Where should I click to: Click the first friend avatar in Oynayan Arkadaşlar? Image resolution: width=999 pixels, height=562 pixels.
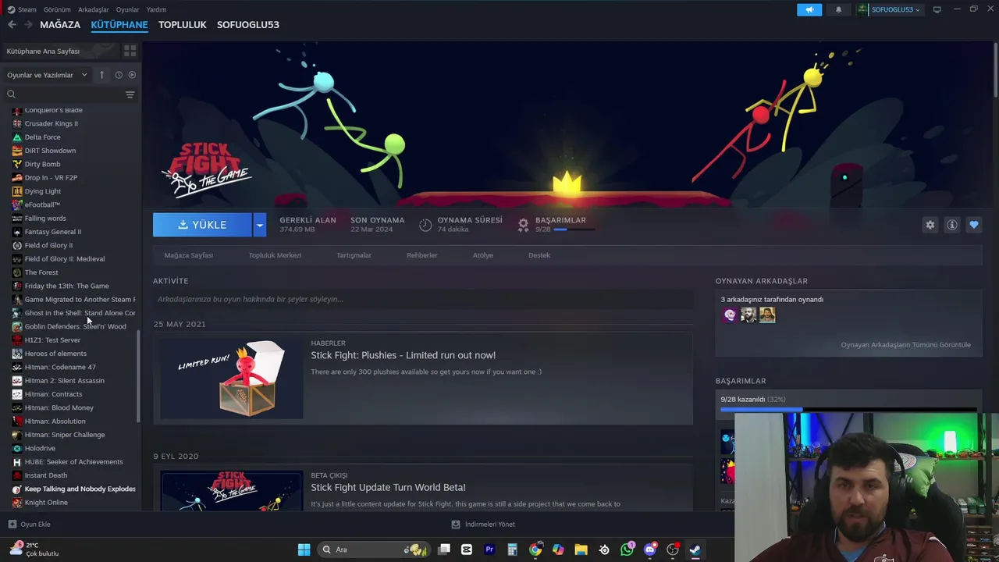coord(730,315)
